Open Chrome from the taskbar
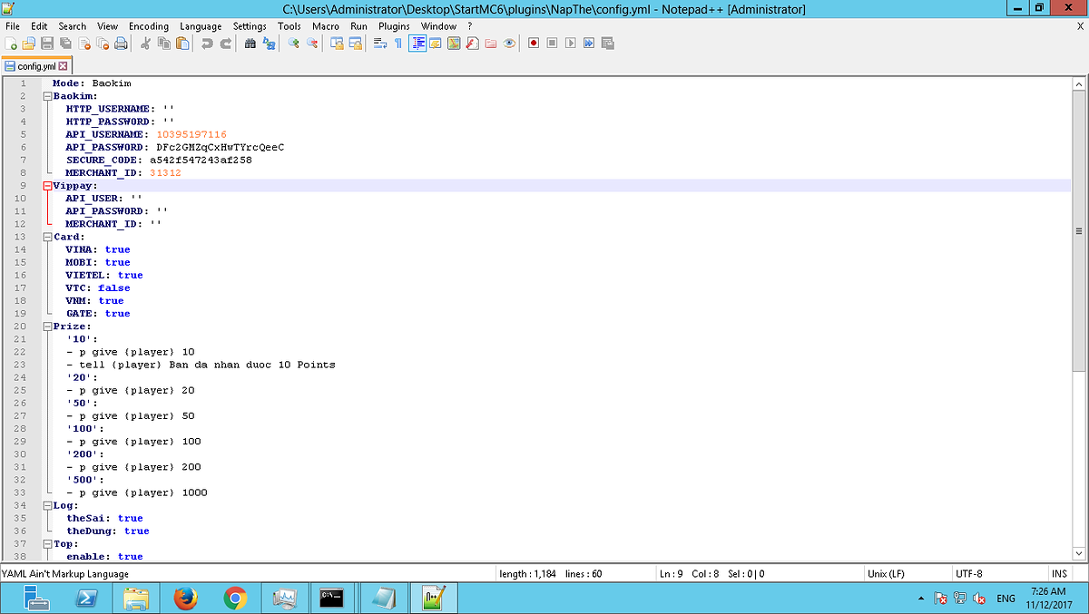Image resolution: width=1089 pixels, height=614 pixels. [x=235, y=598]
